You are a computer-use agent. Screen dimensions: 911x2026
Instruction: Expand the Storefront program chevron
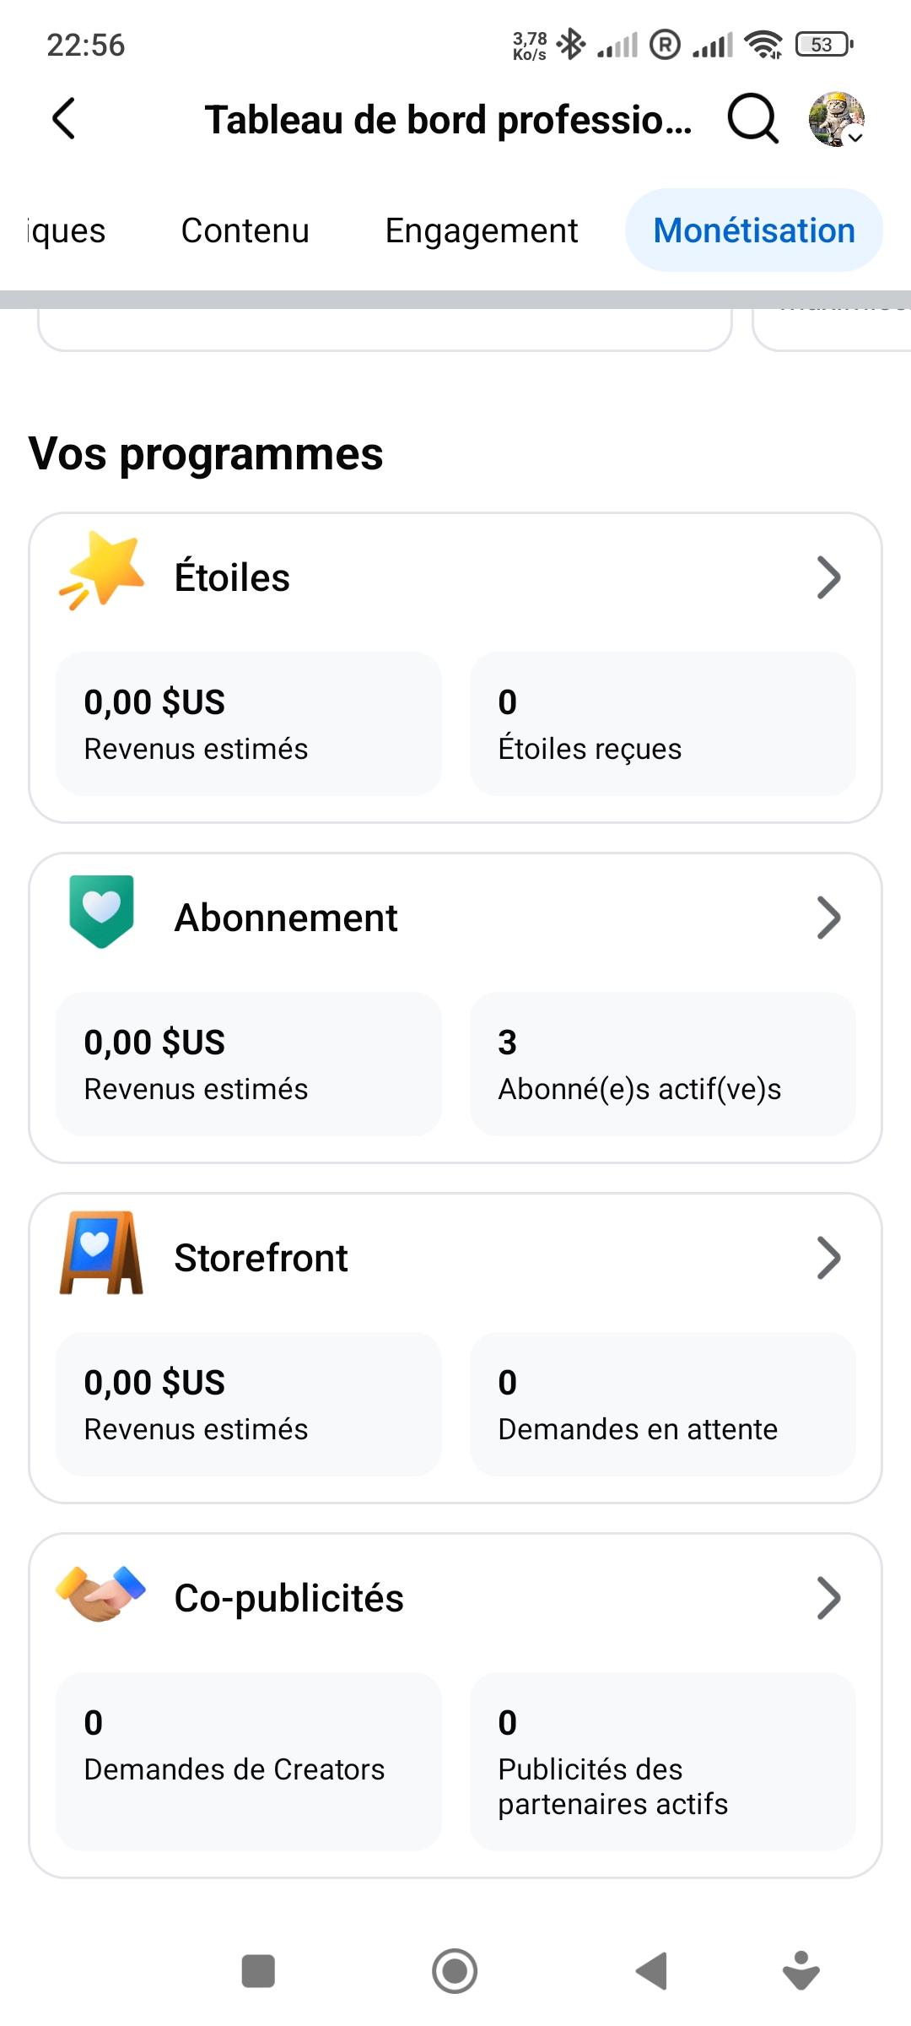coord(828,1259)
